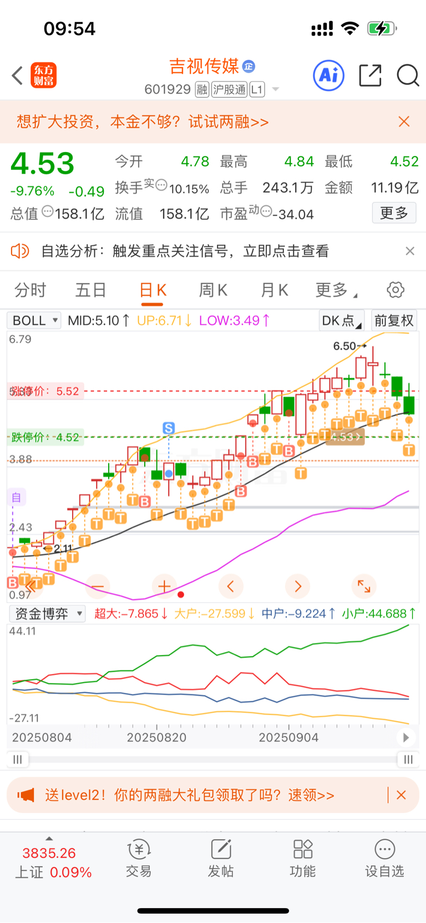Close the 两融 top banner
This screenshot has height=923, width=426.
pos(404,122)
